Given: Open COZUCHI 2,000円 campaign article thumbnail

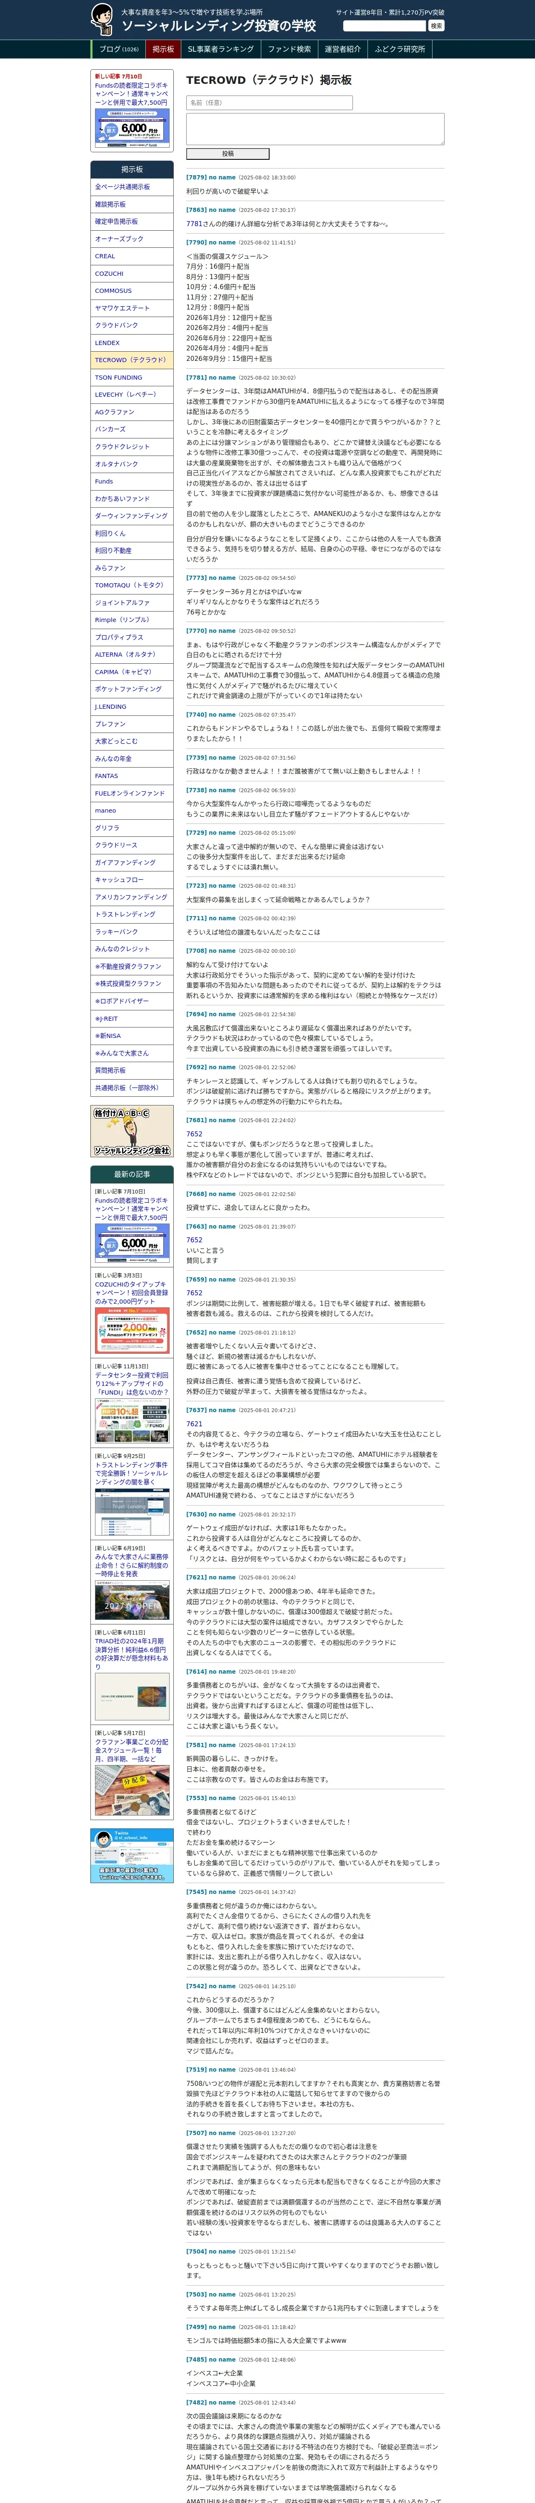Looking at the screenshot, I should click(132, 1330).
